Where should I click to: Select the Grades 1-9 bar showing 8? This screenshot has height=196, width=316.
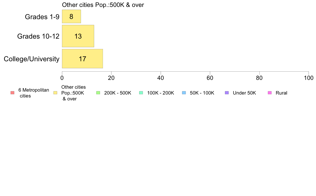[71, 16]
